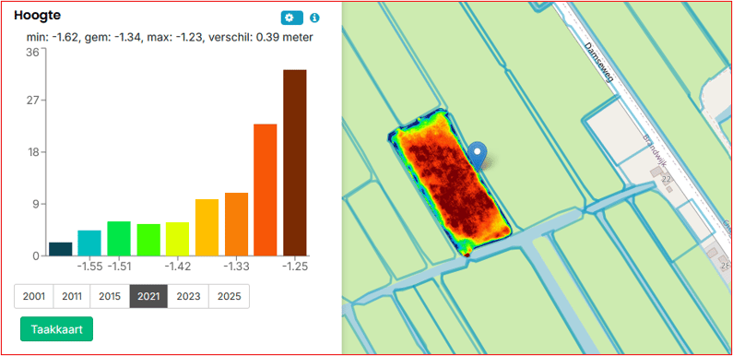Click the yellow-green histogram bar above -1.42
This screenshot has height=356, width=733.
point(178,239)
